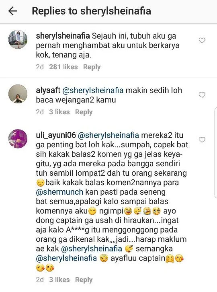Image resolution: width=217 pixels, height=292 pixels.
Task: Open the uli_ayuni06 username link
Action: coord(56,136)
